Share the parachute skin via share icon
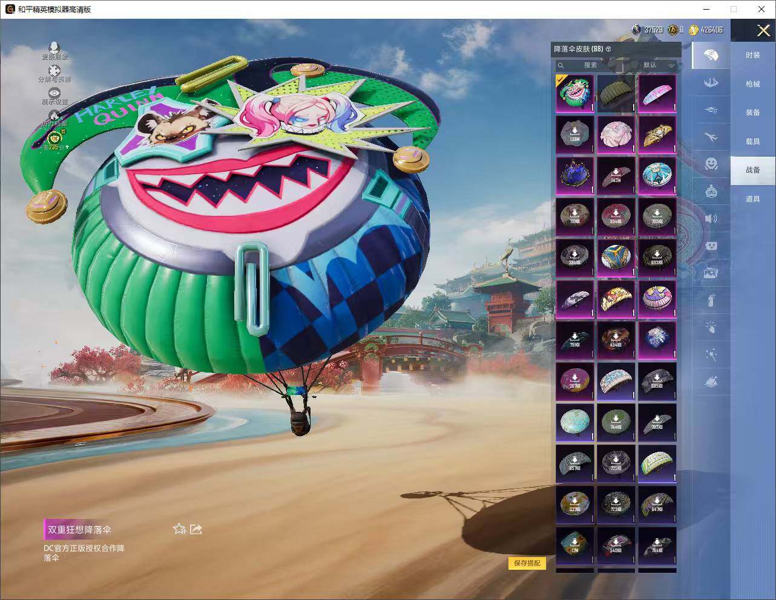This screenshot has width=776, height=600. coord(196,529)
